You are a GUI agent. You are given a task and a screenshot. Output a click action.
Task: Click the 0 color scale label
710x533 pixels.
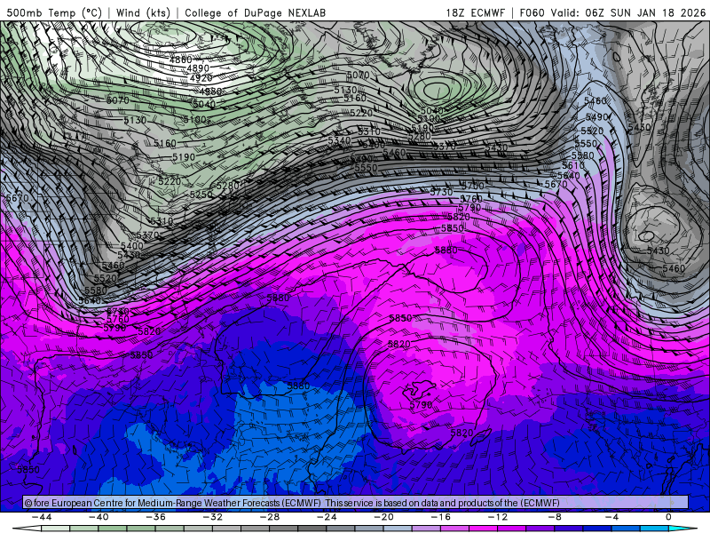click(x=669, y=517)
